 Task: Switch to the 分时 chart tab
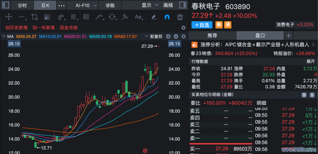pyautogui.click(x=22, y=5)
